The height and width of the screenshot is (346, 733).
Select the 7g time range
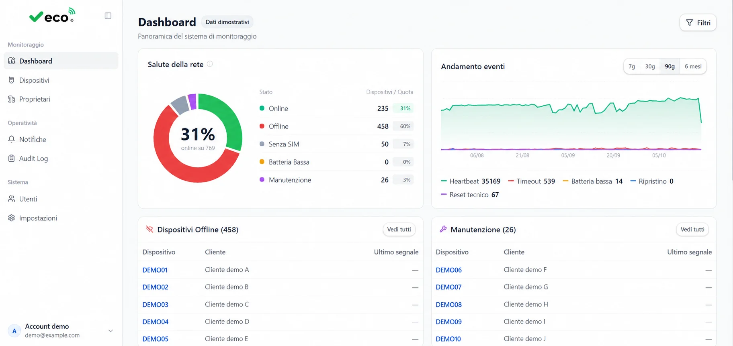[632, 66]
